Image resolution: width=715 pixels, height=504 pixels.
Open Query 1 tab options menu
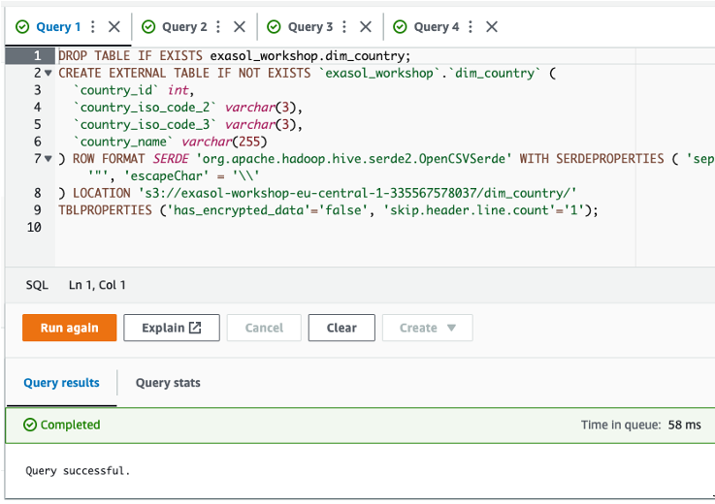tap(93, 27)
